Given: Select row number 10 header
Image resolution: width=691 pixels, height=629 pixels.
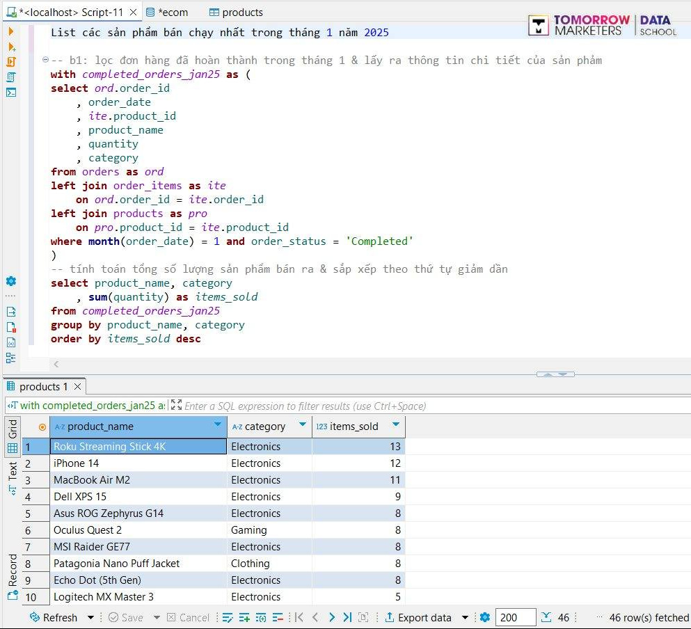Looking at the screenshot, I should tap(35, 597).
